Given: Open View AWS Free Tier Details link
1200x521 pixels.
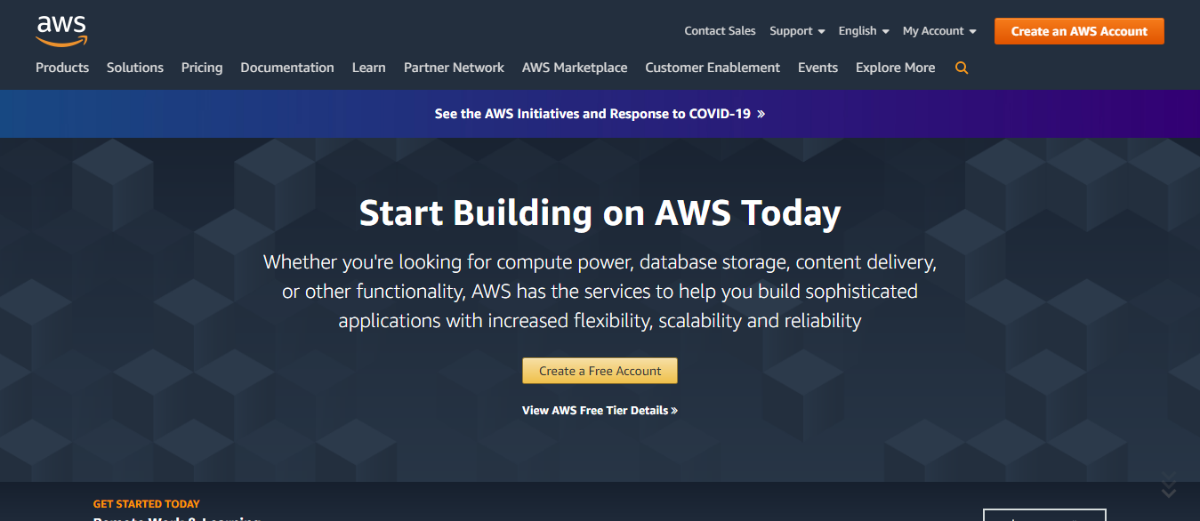Looking at the screenshot, I should tap(600, 411).
